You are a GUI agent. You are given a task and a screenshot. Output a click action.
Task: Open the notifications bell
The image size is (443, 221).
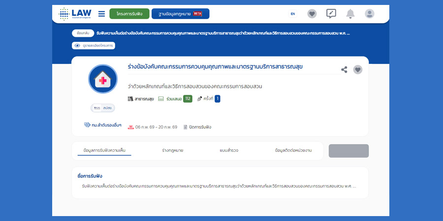click(x=350, y=14)
